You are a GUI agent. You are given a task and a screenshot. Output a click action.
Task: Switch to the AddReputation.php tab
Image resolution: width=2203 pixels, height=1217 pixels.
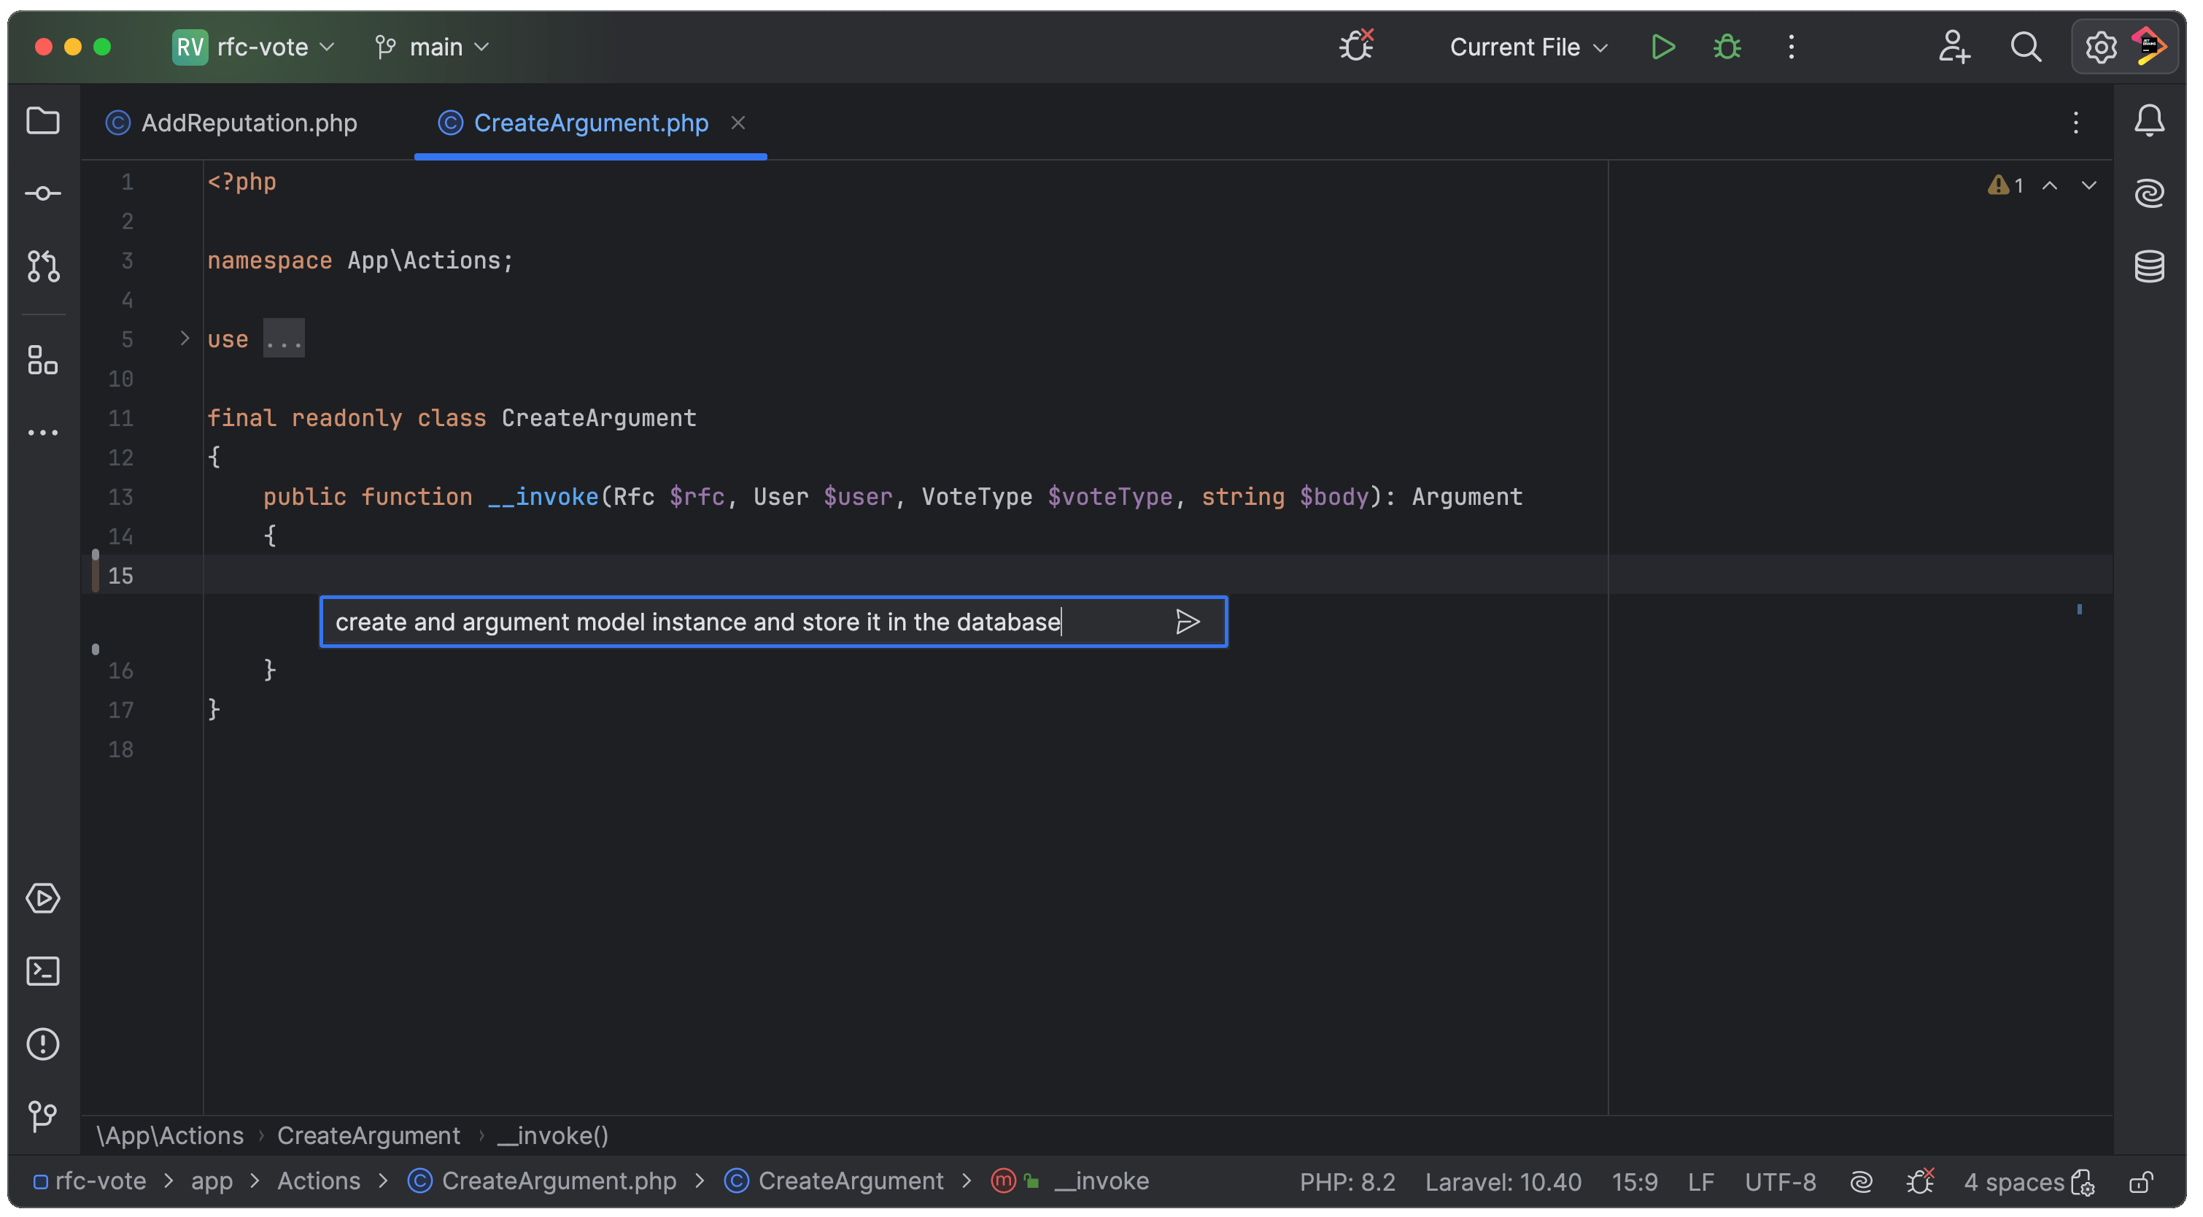click(248, 123)
